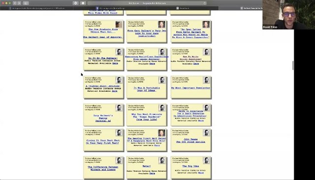
Task: Open 'How To Write Killer Headlines!' link
Action: (x=190, y=58)
